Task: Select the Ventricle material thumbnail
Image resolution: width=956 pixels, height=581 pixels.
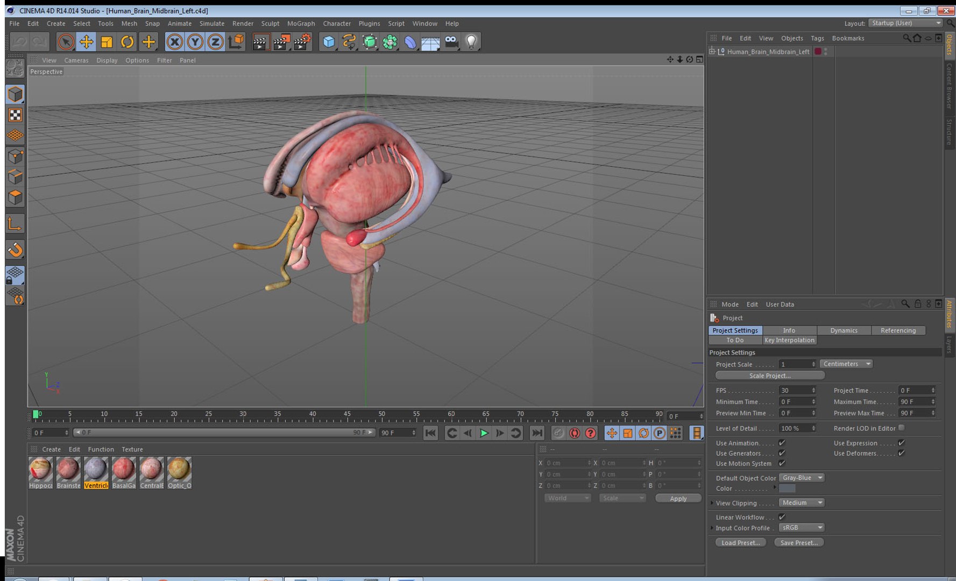Action: [96, 473]
